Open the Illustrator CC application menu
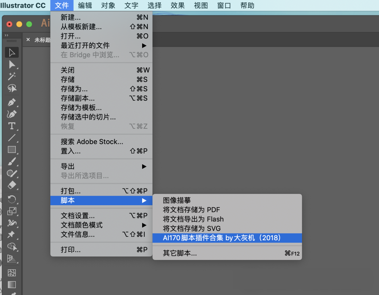Viewport: 379px width, 295px height. tap(23, 5)
